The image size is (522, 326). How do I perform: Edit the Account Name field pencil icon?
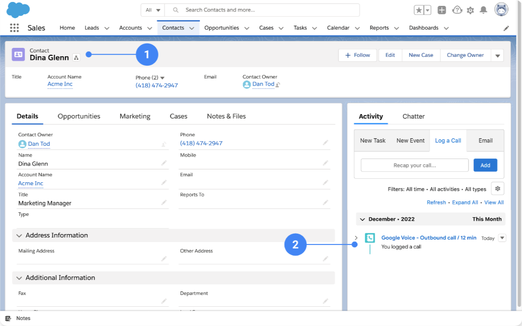[x=164, y=182]
